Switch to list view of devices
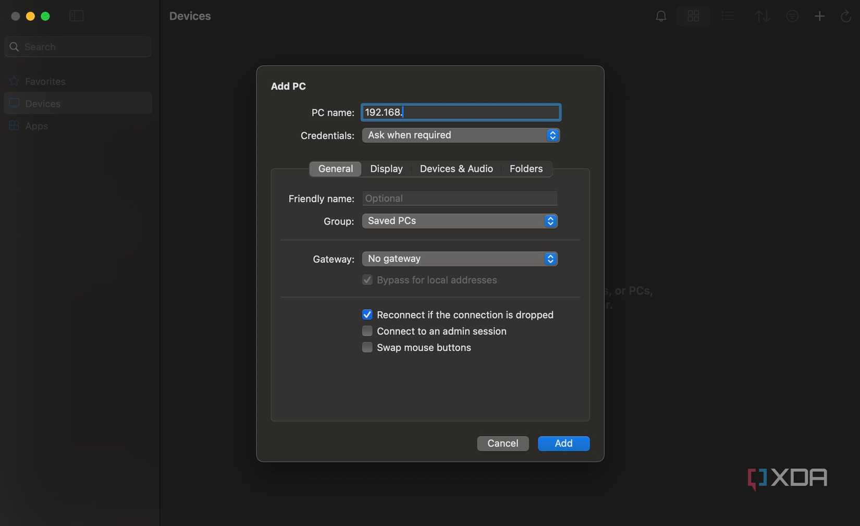The image size is (860, 526). pyautogui.click(x=727, y=16)
